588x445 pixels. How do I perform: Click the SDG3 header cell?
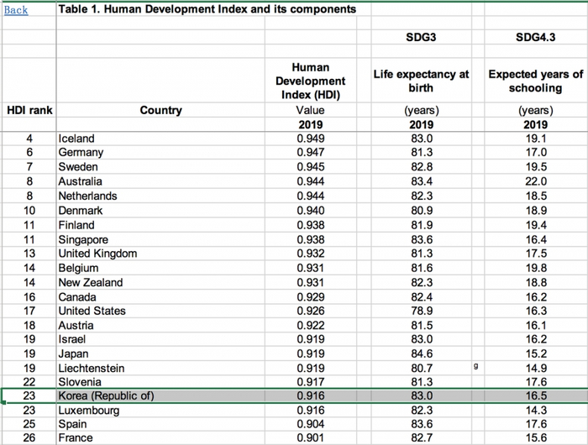point(420,39)
